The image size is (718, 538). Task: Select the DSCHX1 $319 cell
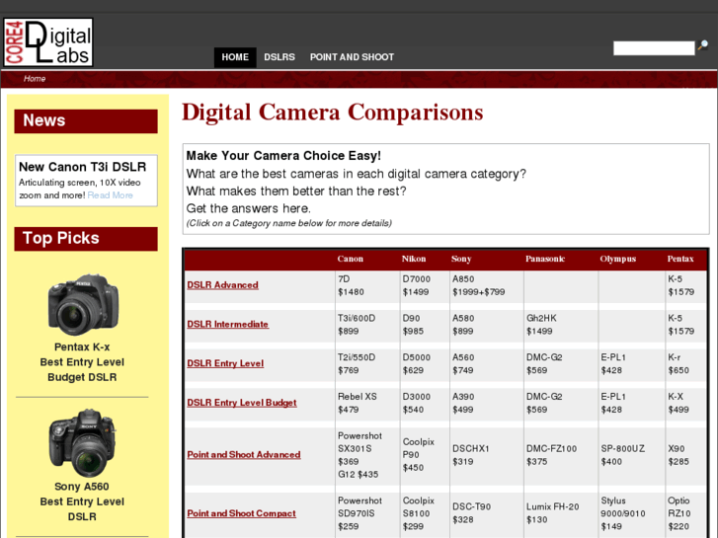tap(487, 456)
